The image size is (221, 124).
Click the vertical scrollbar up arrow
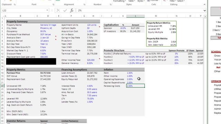[205, 17]
